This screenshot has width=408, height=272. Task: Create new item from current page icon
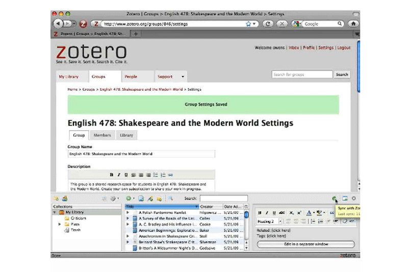pos(141,199)
